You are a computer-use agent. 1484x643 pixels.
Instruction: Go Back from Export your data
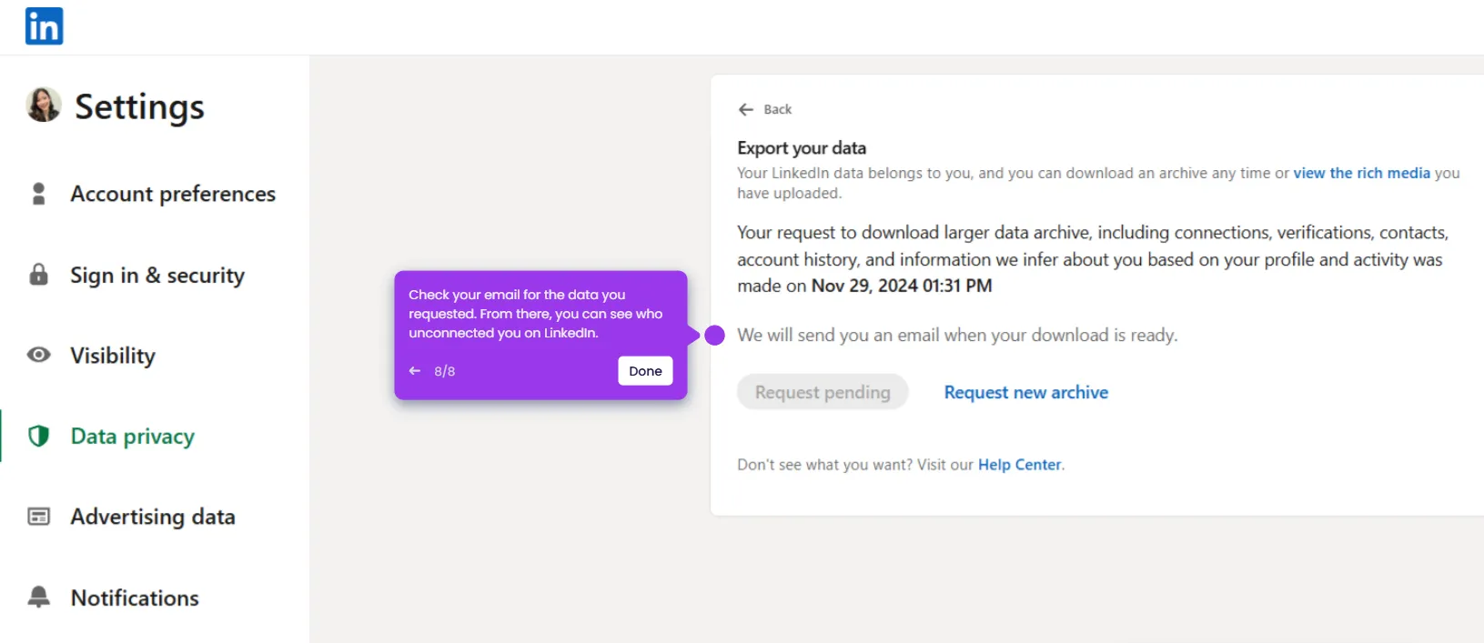click(x=765, y=109)
